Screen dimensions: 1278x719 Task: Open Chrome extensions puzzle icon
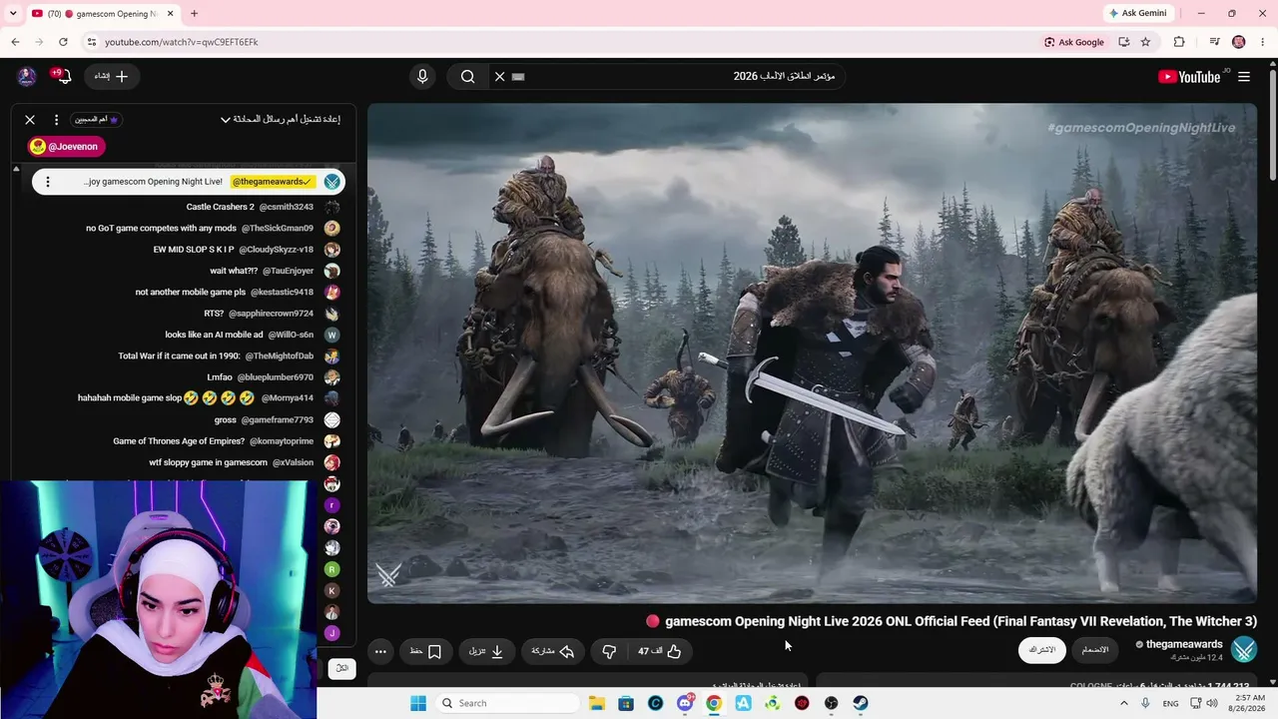tap(1179, 42)
